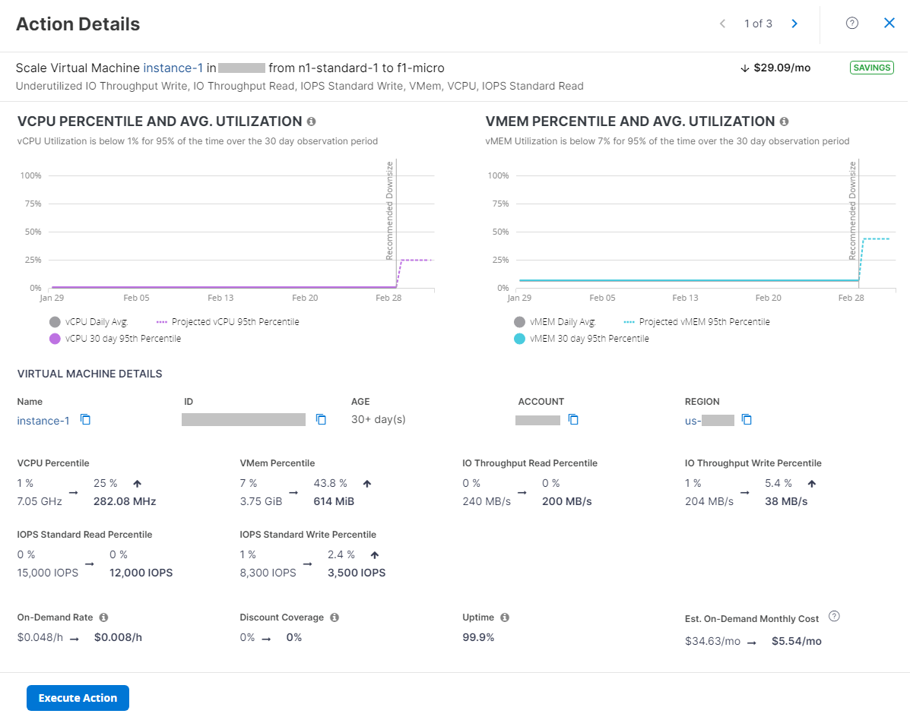Go to the next action with right chevron
The image size is (910, 720).
coord(794,24)
